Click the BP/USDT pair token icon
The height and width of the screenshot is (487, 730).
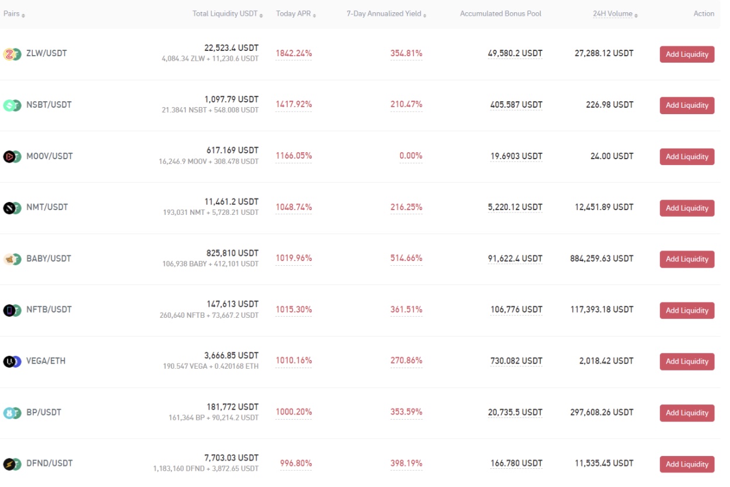click(x=12, y=413)
